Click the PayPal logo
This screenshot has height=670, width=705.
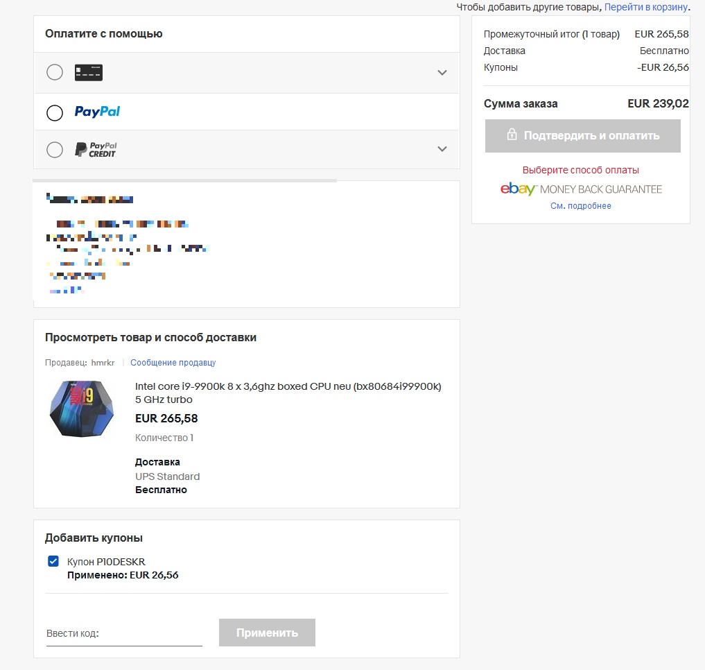(x=97, y=112)
